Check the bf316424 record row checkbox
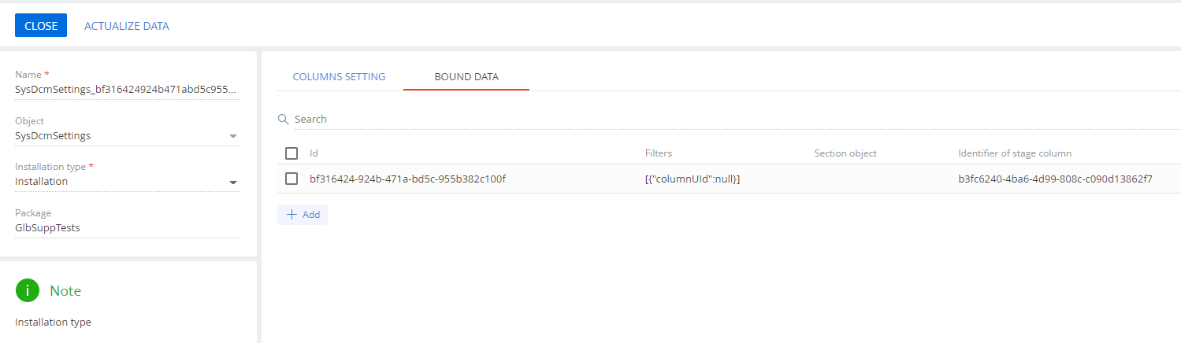This screenshot has height=343, width=1181. click(292, 179)
